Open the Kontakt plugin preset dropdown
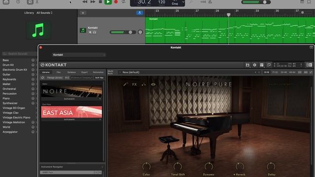The height and width of the screenshot is (177, 315). click(79, 55)
